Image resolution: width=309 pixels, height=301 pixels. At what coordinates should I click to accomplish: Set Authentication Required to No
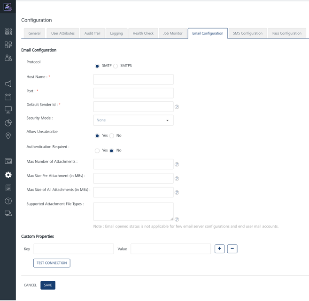point(112,150)
